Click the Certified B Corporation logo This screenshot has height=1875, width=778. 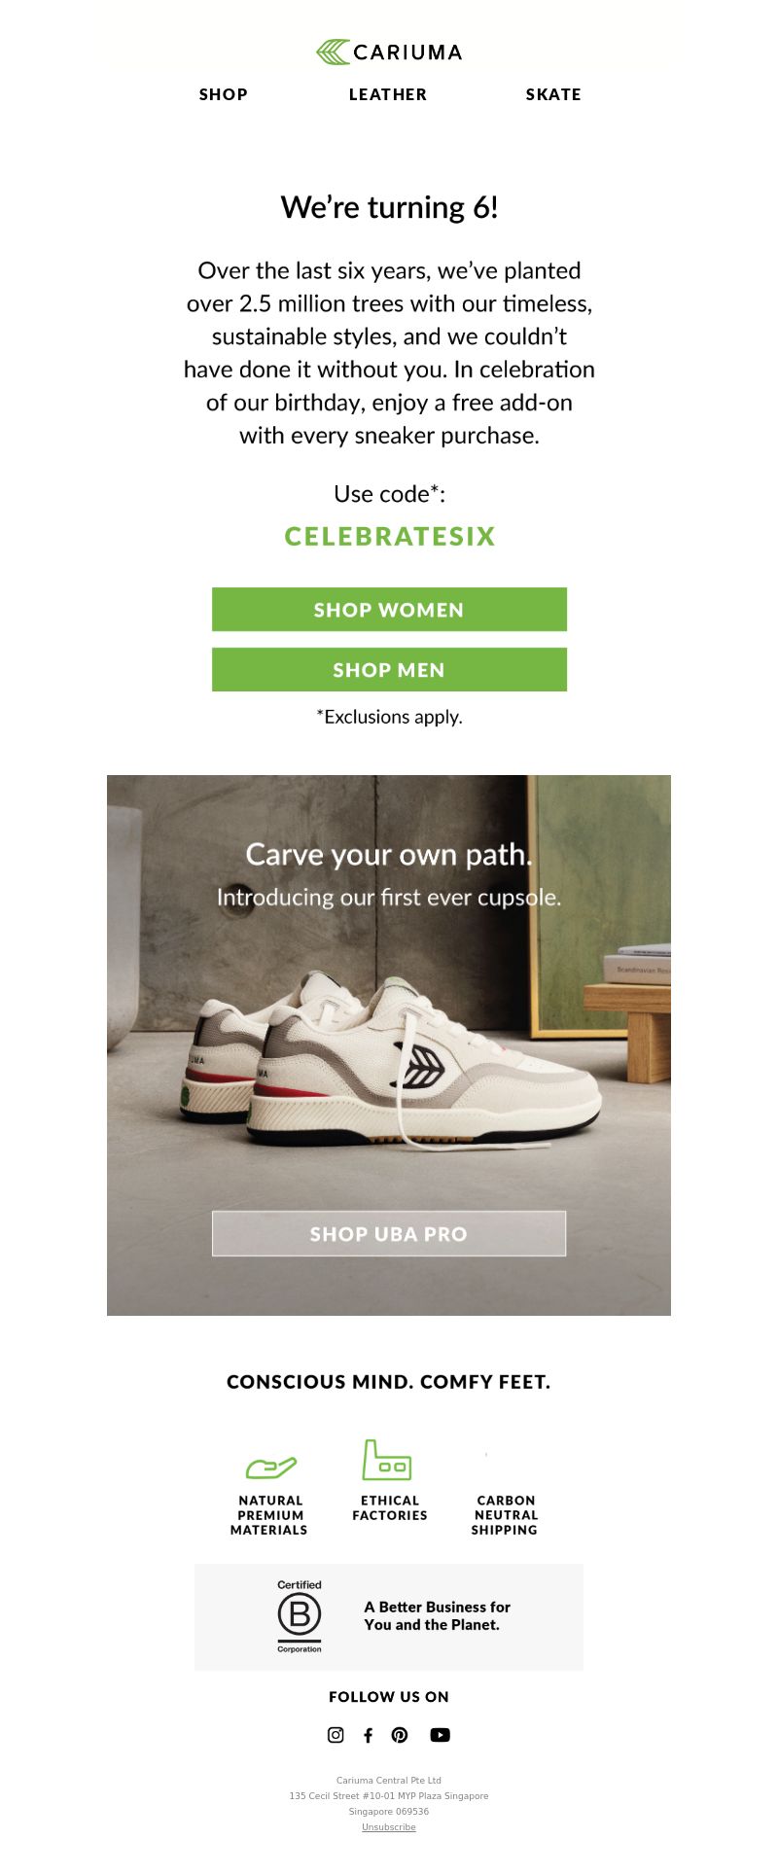[300, 1616]
